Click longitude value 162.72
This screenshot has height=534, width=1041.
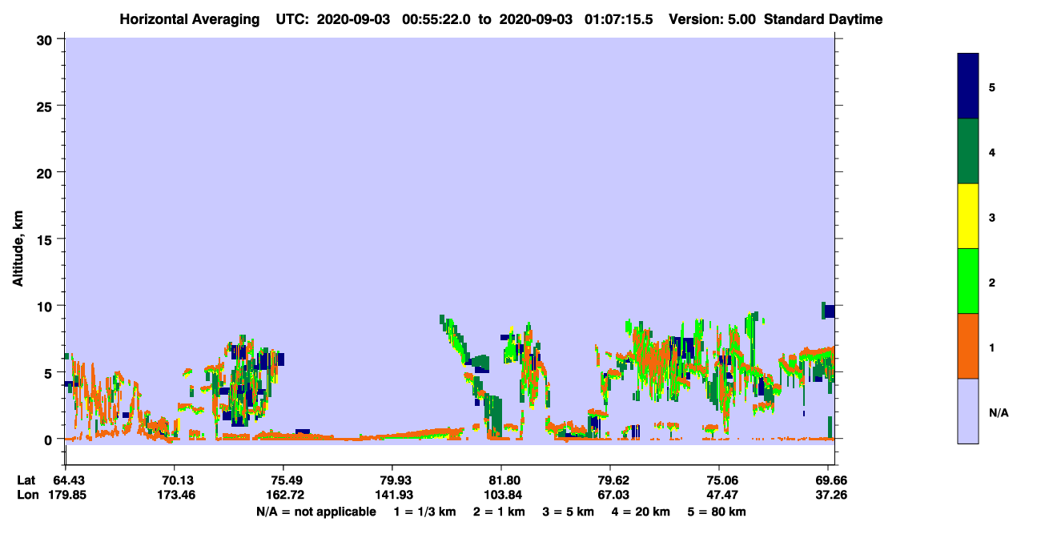(283, 495)
